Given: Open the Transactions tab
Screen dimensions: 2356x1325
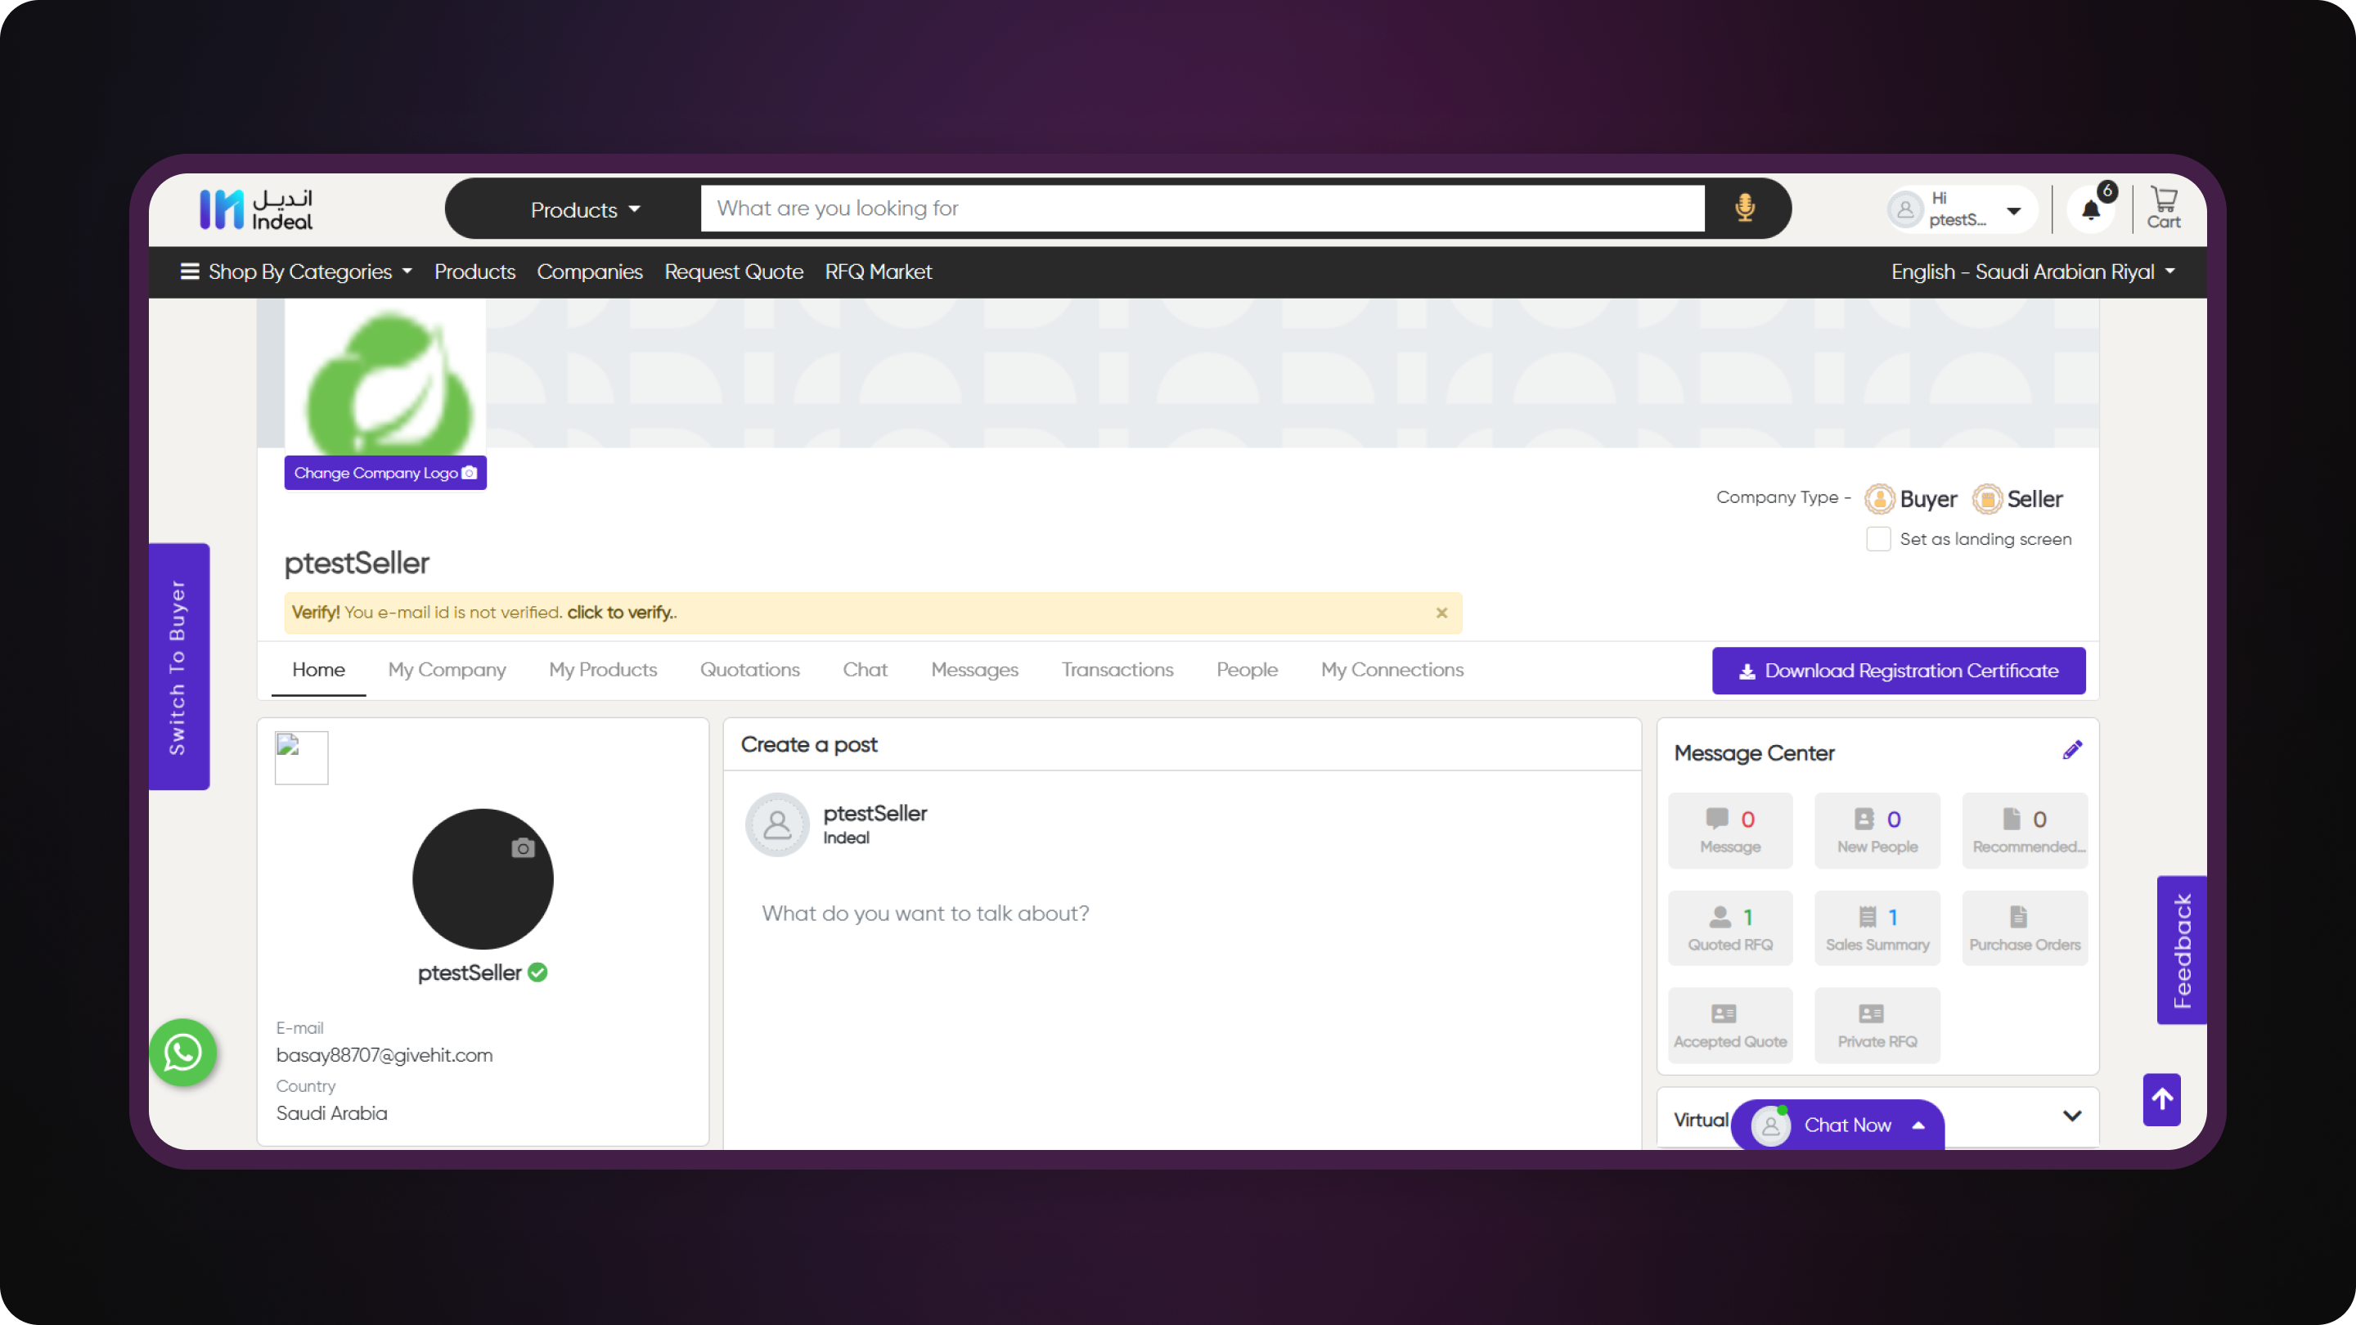Looking at the screenshot, I should (x=1117, y=669).
